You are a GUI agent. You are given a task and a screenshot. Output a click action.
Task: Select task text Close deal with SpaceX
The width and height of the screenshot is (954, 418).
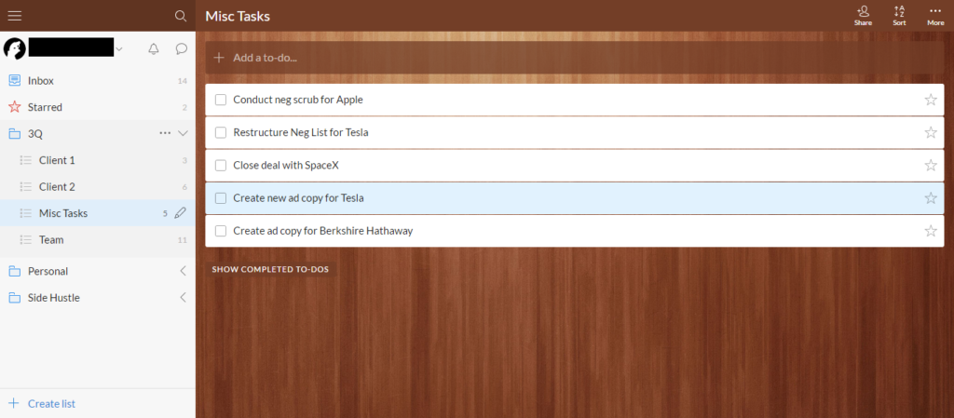click(286, 166)
